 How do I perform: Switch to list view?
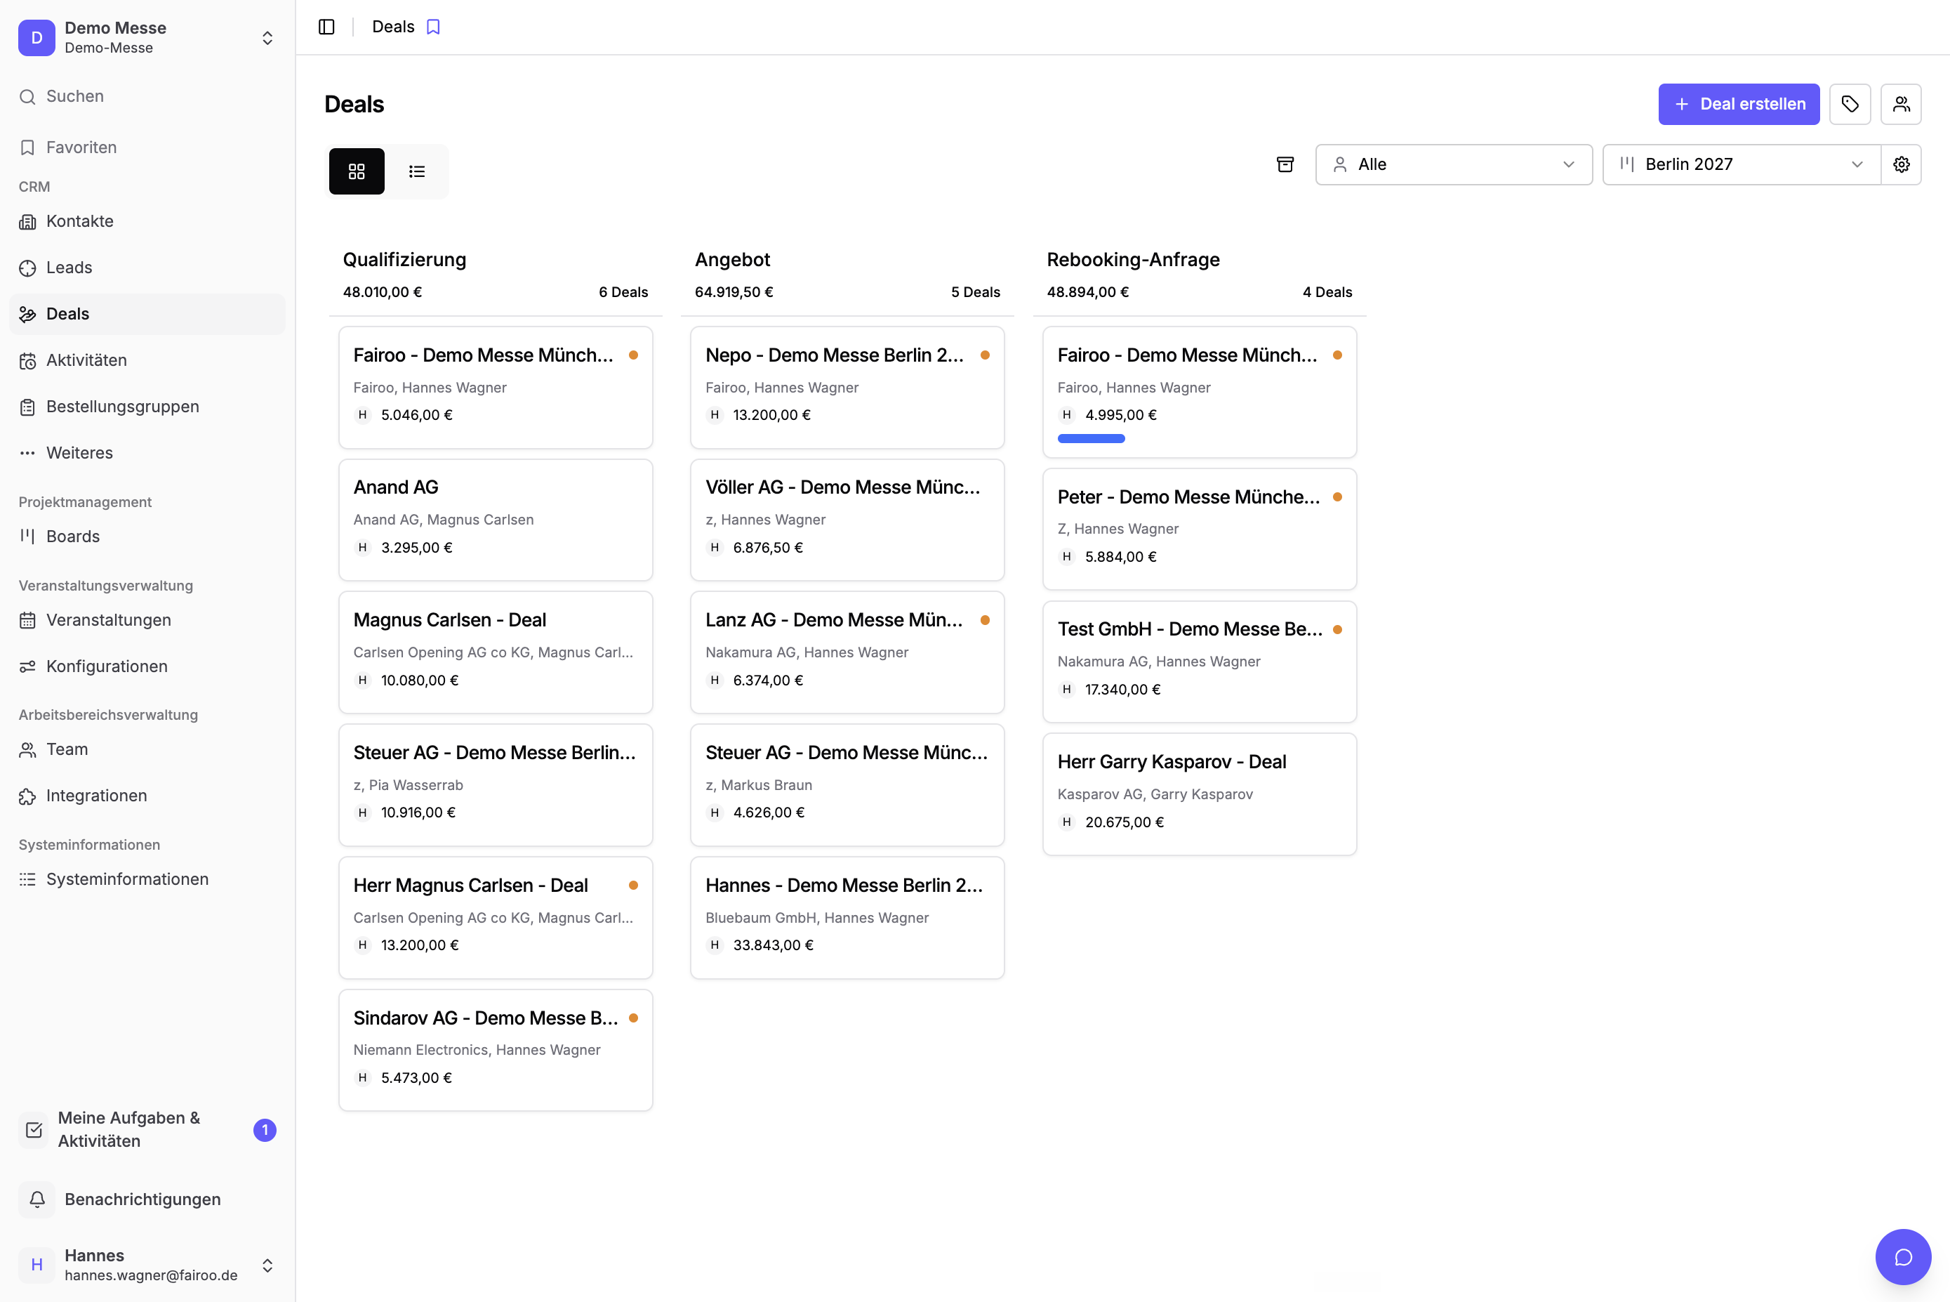(x=416, y=171)
